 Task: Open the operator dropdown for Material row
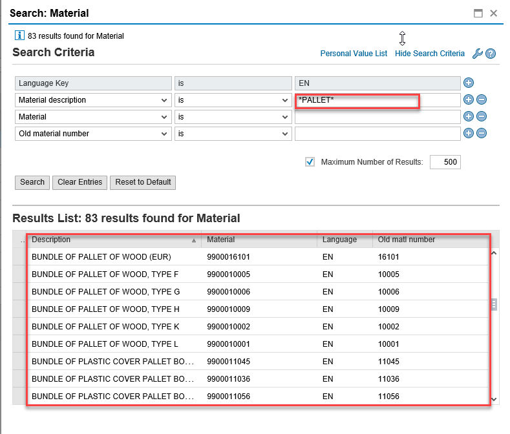coord(284,117)
